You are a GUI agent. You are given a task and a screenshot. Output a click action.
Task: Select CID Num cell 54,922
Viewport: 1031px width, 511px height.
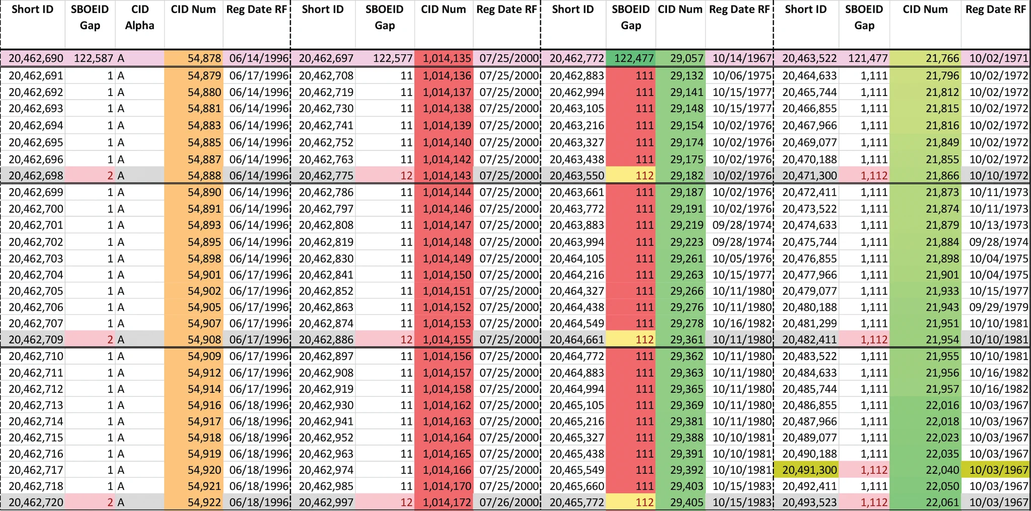click(x=194, y=502)
